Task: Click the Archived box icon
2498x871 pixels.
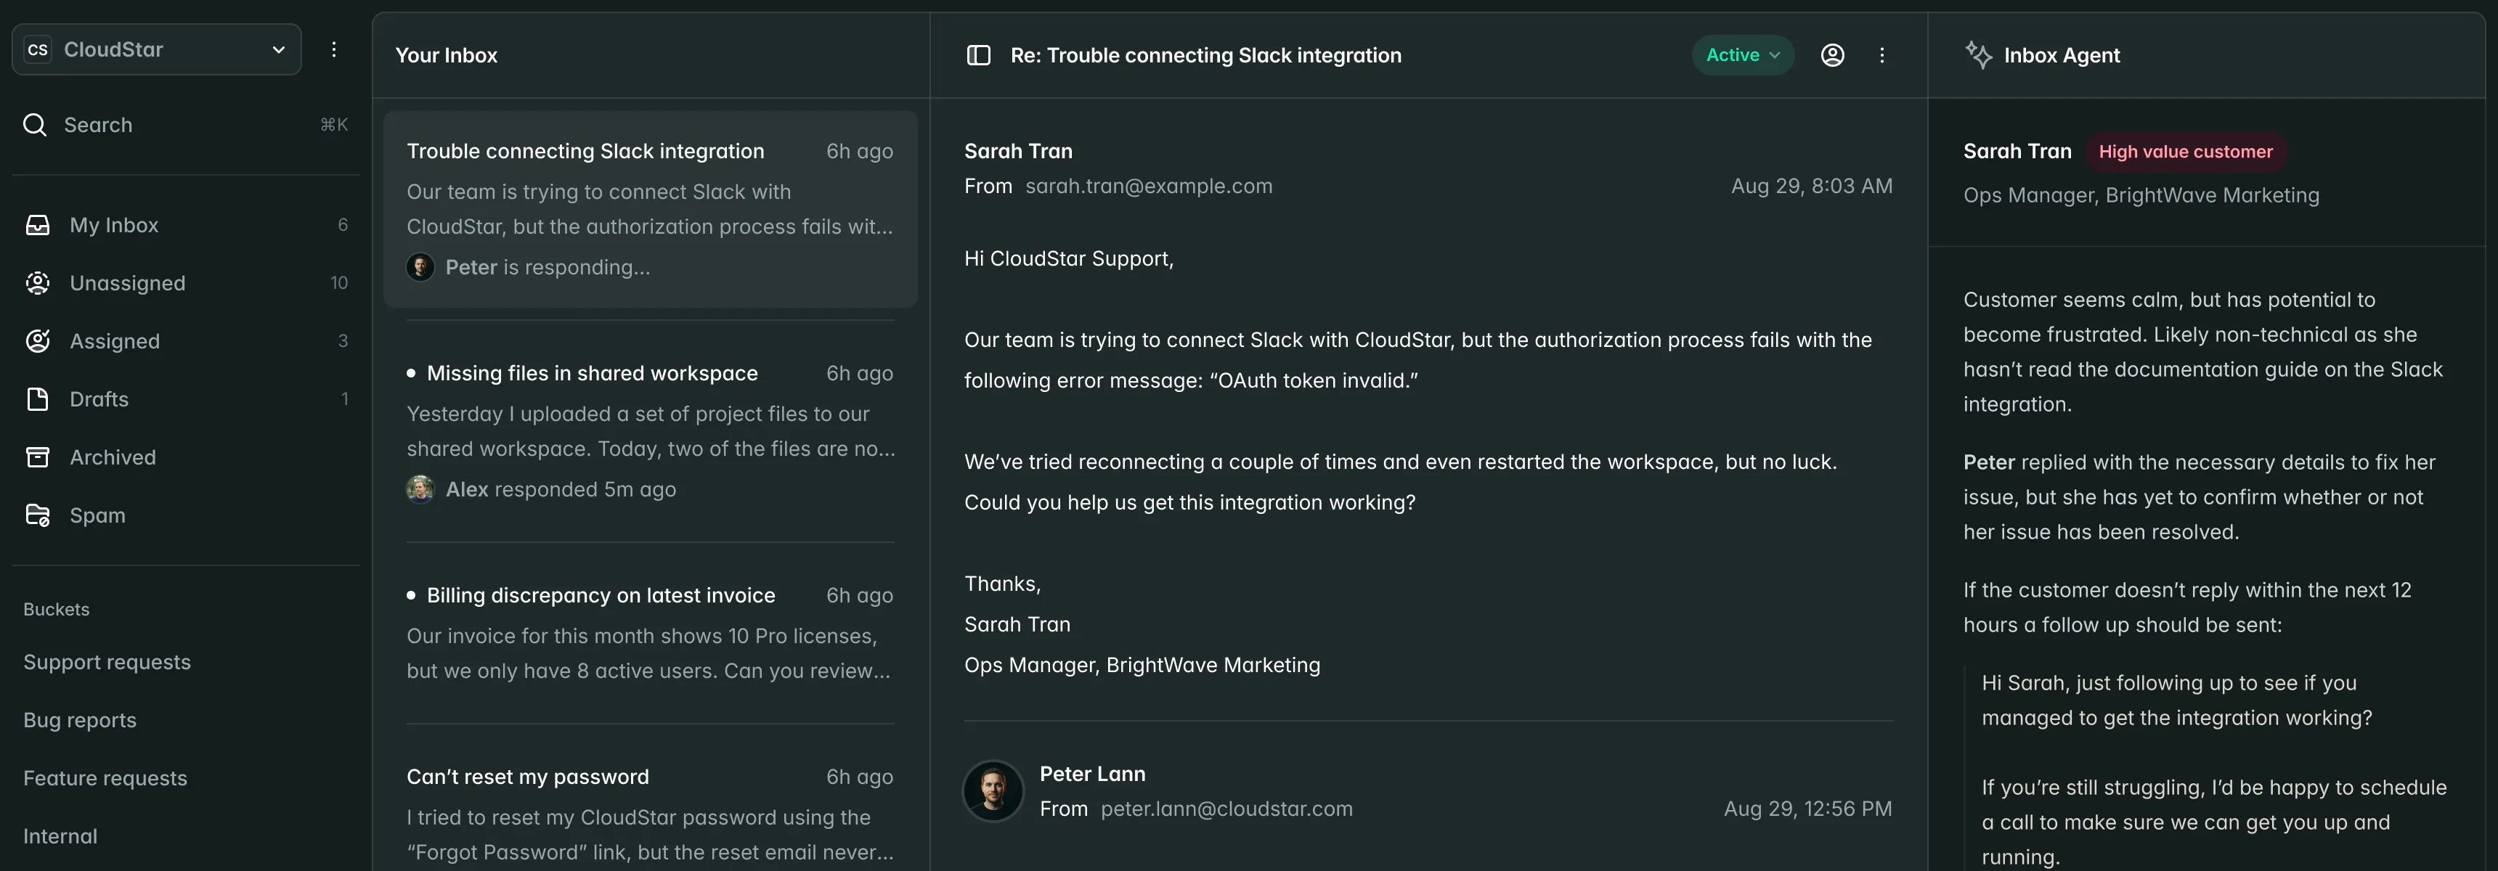Action: pyautogui.click(x=38, y=457)
